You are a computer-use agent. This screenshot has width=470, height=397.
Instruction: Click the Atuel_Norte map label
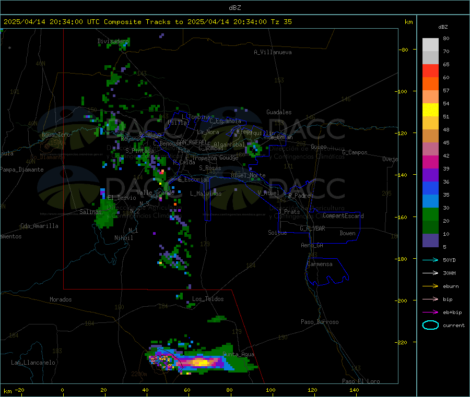[x=248, y=175]
